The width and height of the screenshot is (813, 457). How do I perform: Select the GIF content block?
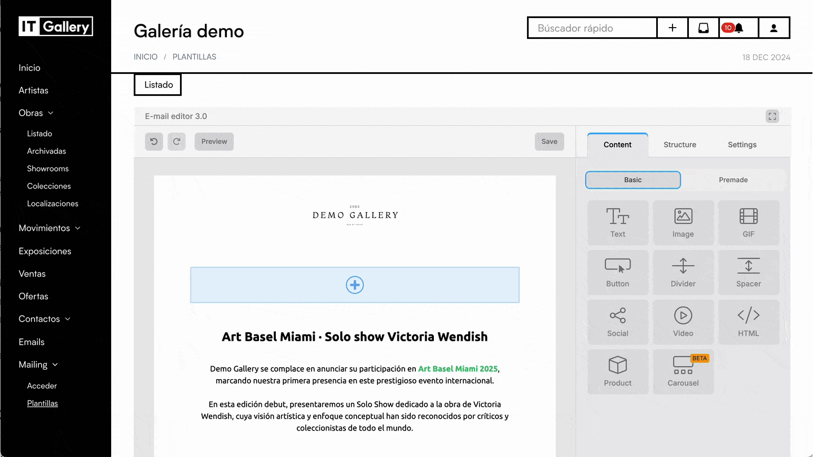(x=749, y=223)
